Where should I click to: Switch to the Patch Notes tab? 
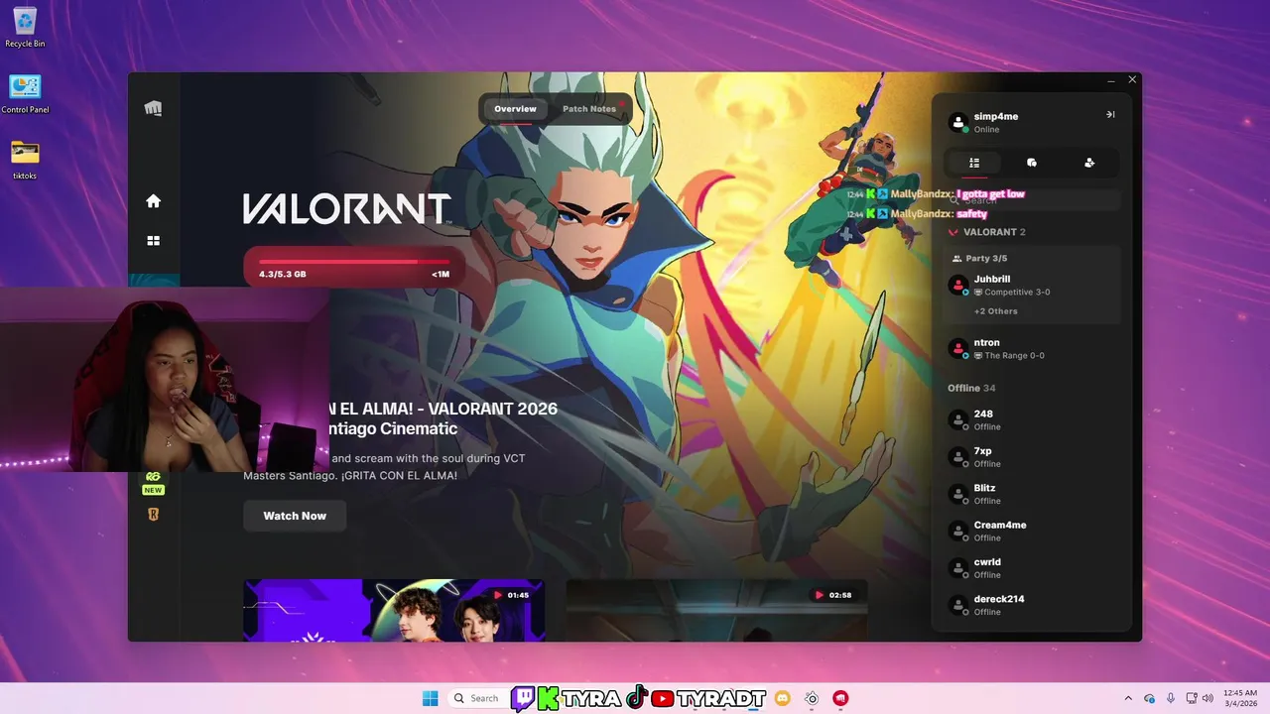click(589, 109)
